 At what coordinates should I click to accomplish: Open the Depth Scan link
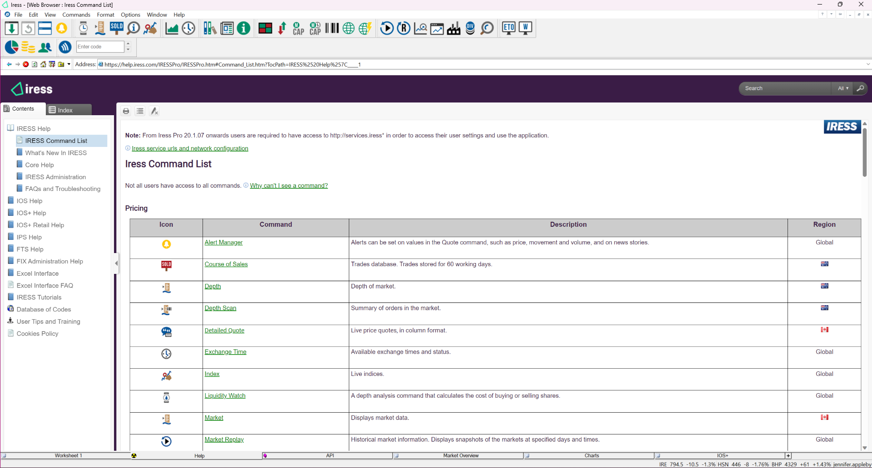pos(220,308)
